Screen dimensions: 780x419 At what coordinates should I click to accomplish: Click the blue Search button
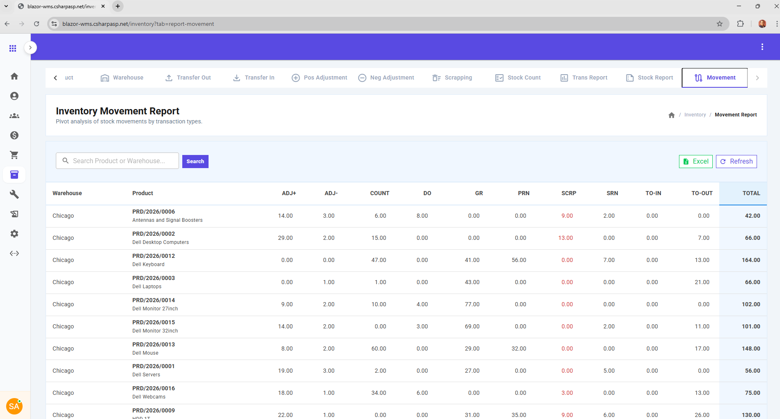click(x=195, y=162)
